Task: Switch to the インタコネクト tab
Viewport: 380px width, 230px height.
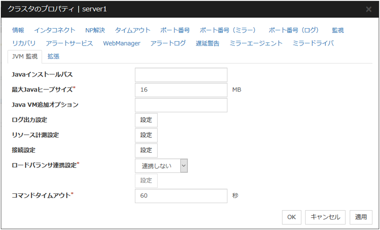Action: pos(55,30)
